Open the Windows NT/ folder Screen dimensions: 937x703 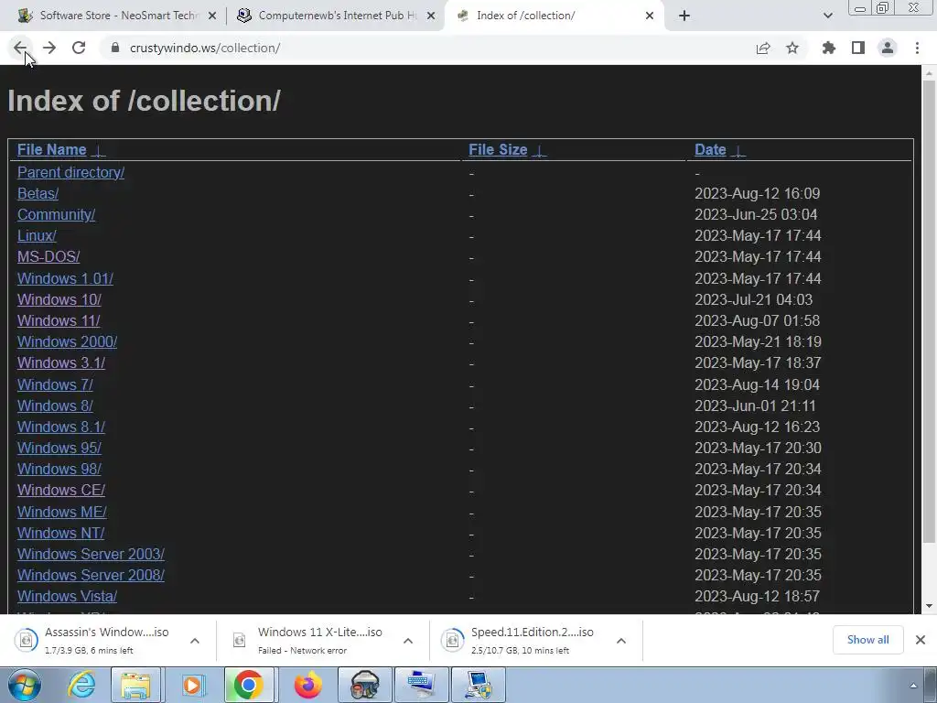[61, 533]
